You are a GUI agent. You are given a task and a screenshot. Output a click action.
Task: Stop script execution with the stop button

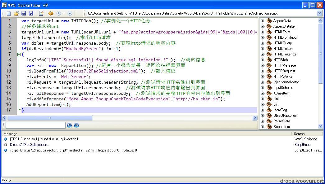(x=70, y=13)
